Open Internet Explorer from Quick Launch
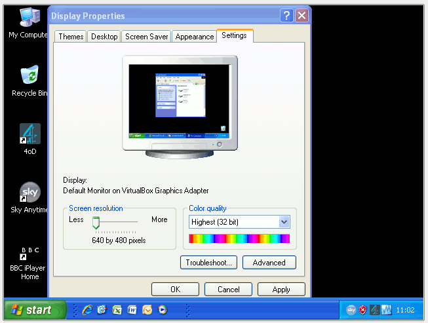The image size is (428, 323). 87,310
